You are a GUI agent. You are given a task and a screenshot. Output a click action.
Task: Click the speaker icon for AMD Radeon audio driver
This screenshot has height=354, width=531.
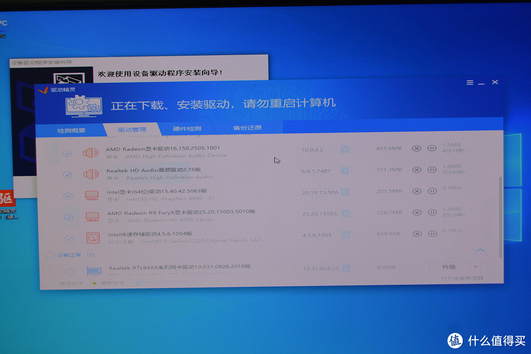point(91,152)
